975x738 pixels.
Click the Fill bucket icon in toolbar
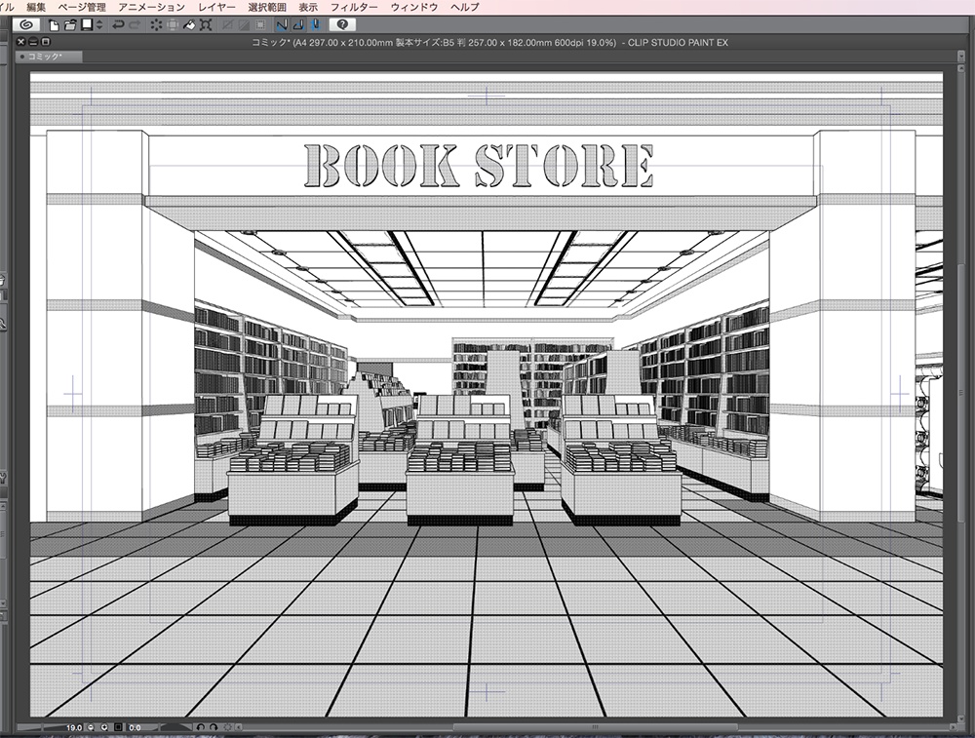[x=190, y=25]
